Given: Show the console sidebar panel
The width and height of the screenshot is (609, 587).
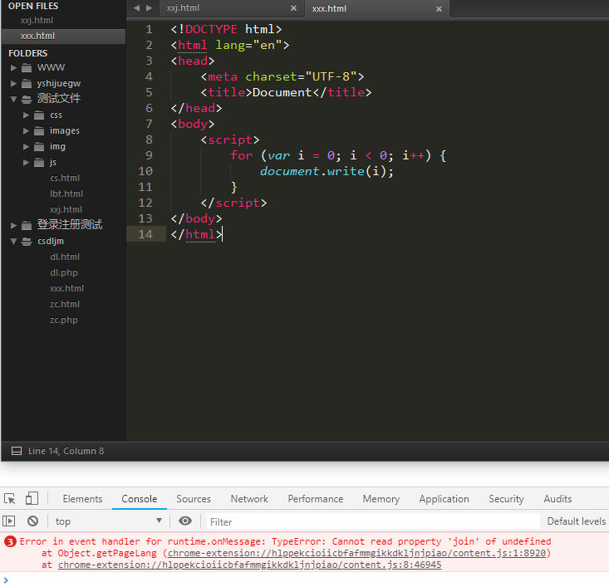Looking at the screenshot, I should (x=9, y=521).
